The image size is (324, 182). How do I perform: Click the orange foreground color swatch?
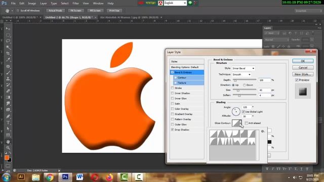(7, 158)
